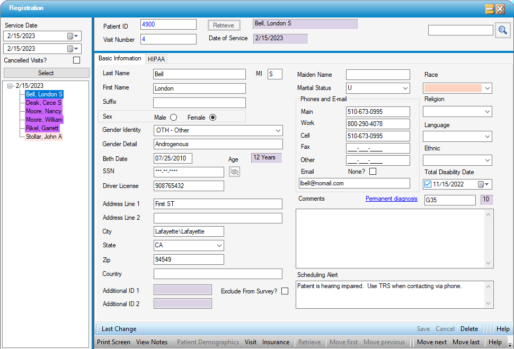Click the Permanent diagnosis link
The width and height of the screenshot is (514, 349).
[391, 199]
